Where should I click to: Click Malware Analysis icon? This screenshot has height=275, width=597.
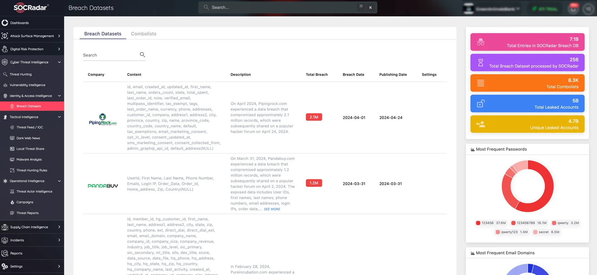12,160
